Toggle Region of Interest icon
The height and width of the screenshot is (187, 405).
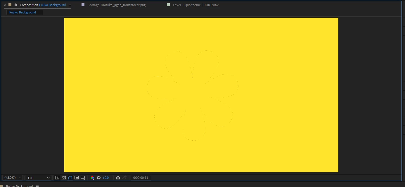click(x=77, y=178)
